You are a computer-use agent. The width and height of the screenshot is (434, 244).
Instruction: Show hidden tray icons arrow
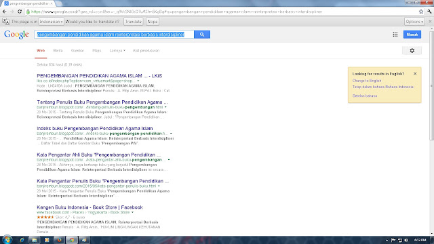[x=387, y=240]
